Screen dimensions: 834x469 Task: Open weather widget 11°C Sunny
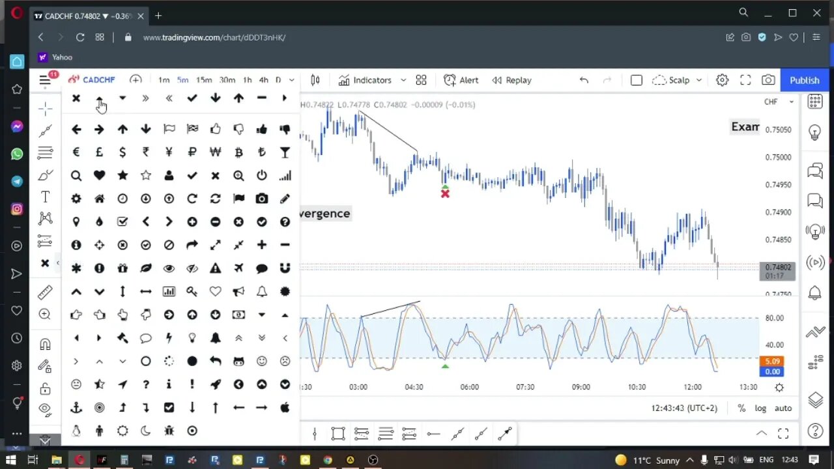[648, 460]
